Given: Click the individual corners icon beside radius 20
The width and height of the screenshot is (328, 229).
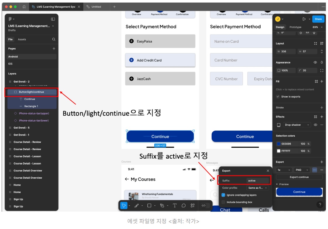Looking at the screenshot, I should [x=322, y=70].
